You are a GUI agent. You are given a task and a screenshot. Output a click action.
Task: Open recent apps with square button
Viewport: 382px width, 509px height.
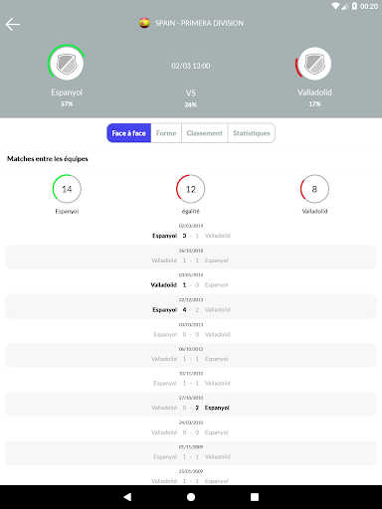tap(255, 497)
